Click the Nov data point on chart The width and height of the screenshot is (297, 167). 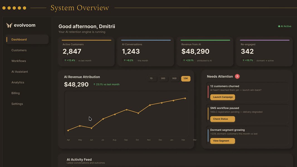pos(150,105)
